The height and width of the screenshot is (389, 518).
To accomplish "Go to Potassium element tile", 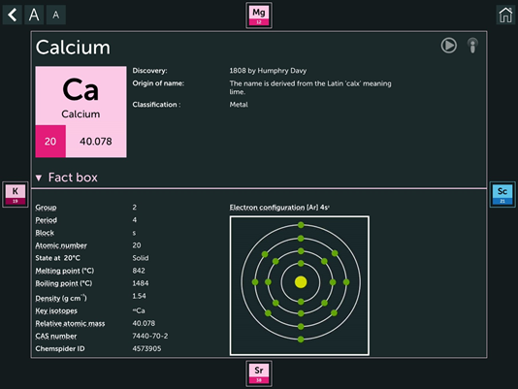I will tap(16, 194).
